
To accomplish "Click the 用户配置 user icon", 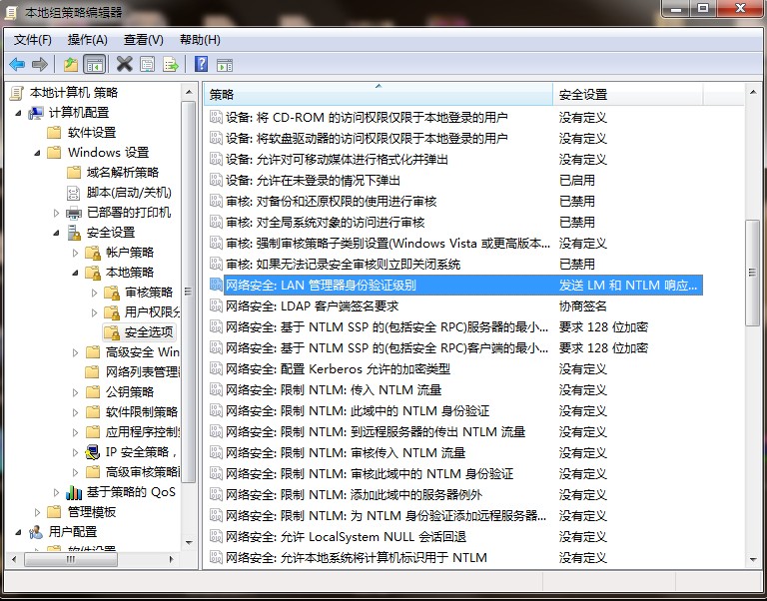I will pos(36,532).
